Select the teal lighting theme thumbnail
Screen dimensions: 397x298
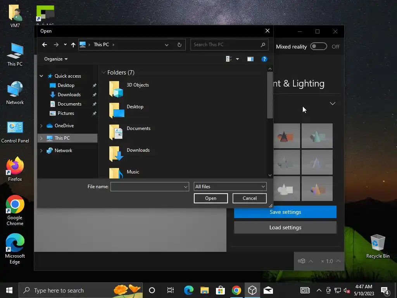317,136
